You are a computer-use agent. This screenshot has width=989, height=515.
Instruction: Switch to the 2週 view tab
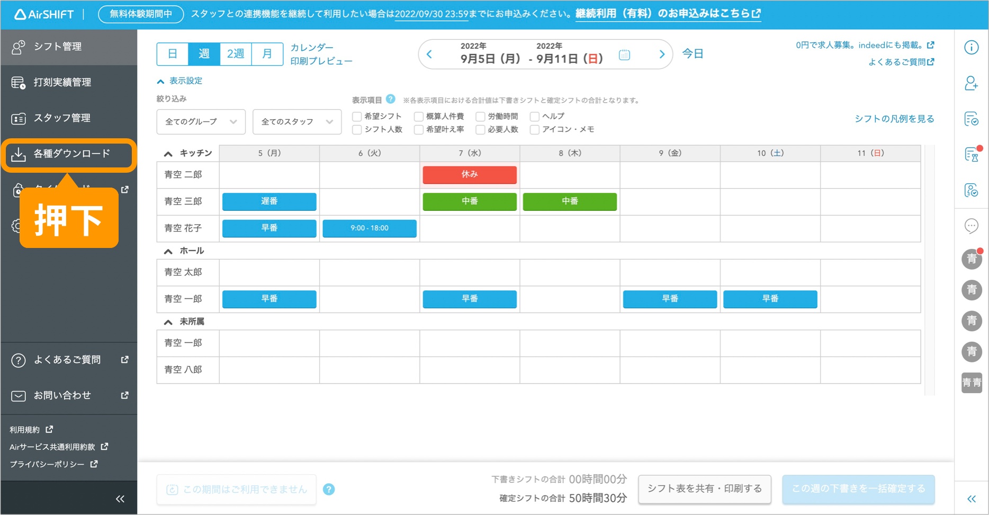coord(236,54)
